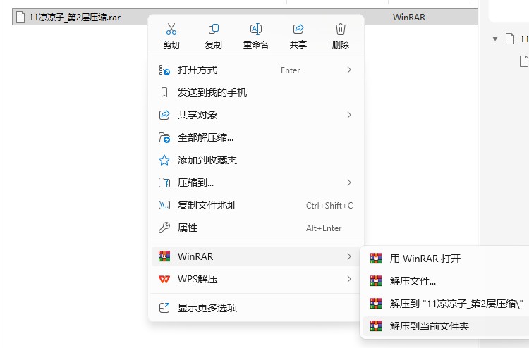Click the Rename icon
Image resolution: width=529 pixels, height=348 pixels.
[x=256, y=30]
